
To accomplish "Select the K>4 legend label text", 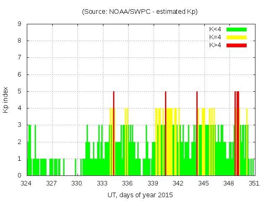I will coord(215,45).
